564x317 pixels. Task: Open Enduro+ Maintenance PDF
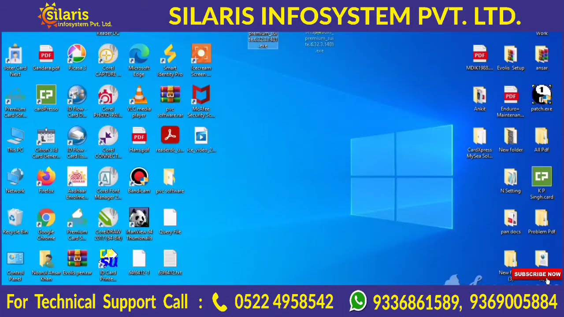click(511, 101)
